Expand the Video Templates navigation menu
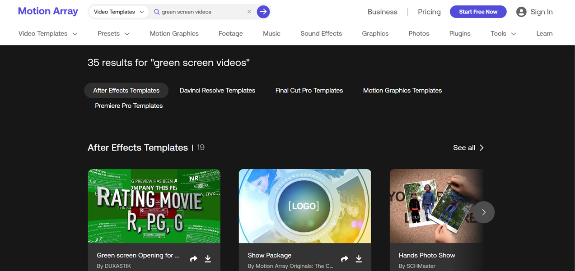The height and width of the screenshot is (271, 575). pyautogui.click(x=48, y=33)
